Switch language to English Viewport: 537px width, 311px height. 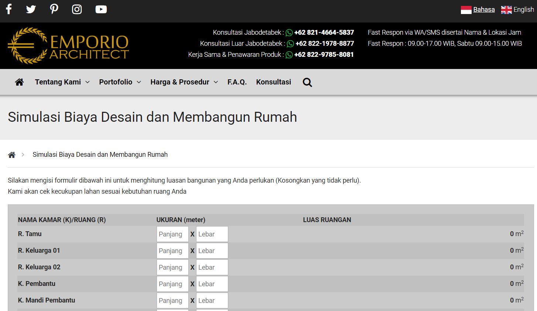[524, 10]
